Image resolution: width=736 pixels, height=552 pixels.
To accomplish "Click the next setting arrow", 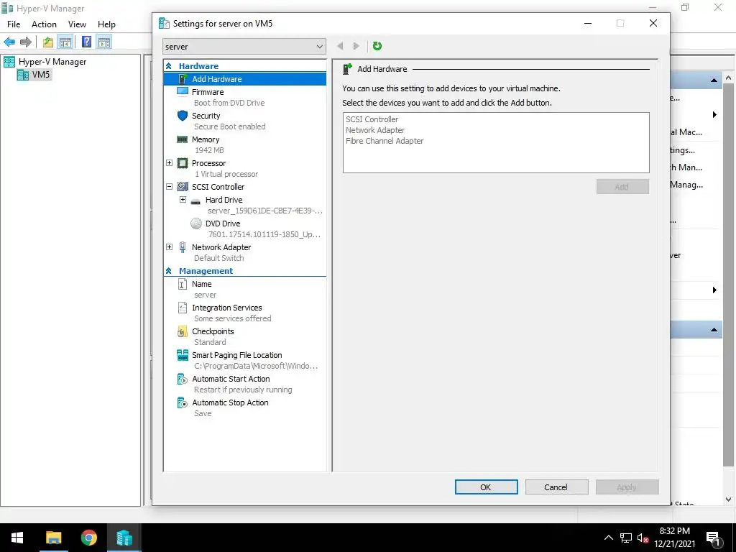I will tap(356, 46).
